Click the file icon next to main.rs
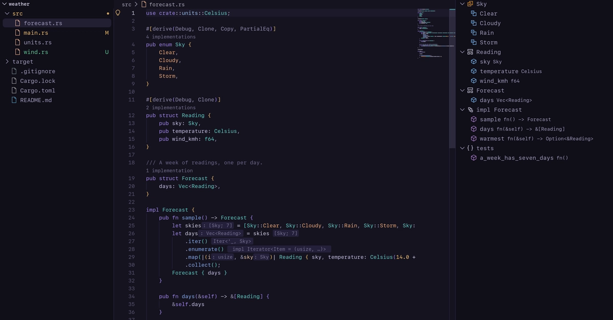Screen dimensions: 613x320 tap(18, 33)
